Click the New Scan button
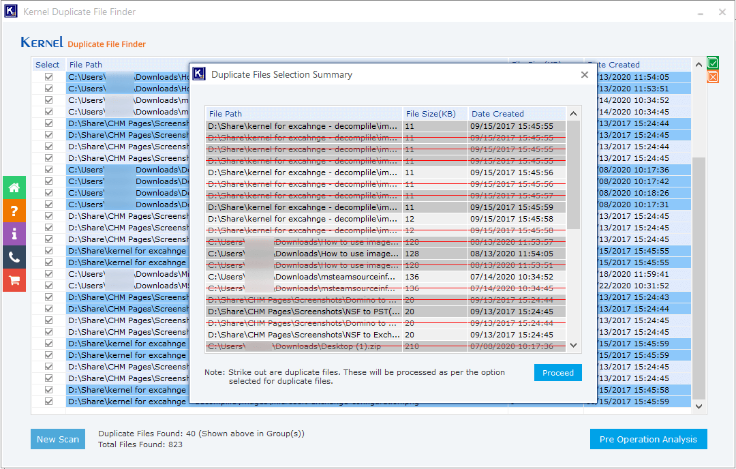Screen dimensions: 736x469 coord(58,439)
